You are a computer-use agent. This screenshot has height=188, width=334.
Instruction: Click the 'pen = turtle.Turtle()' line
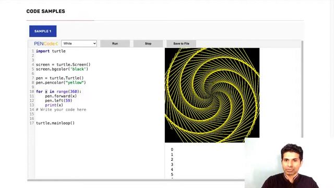tap(60, 78)
